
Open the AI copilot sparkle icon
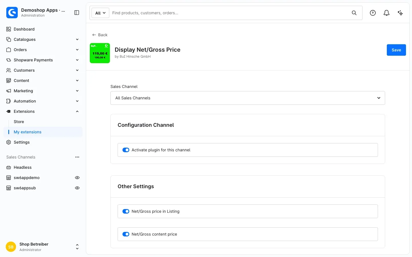[400, 13]
